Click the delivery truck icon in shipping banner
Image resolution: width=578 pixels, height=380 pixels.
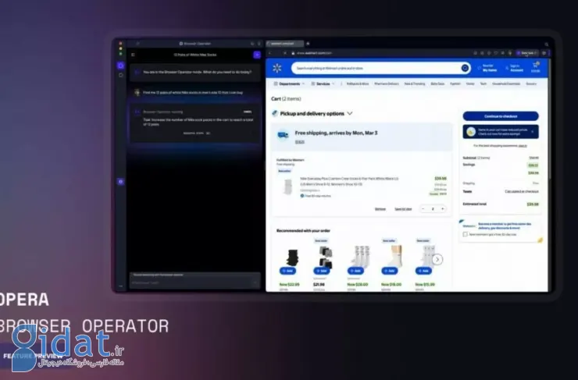283,135
